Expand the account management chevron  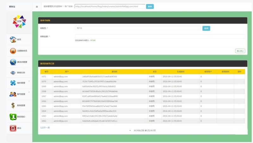(x=29, y=92)
